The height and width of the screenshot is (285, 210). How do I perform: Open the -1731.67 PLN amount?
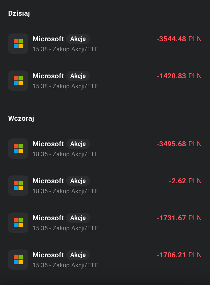[179, 218]
